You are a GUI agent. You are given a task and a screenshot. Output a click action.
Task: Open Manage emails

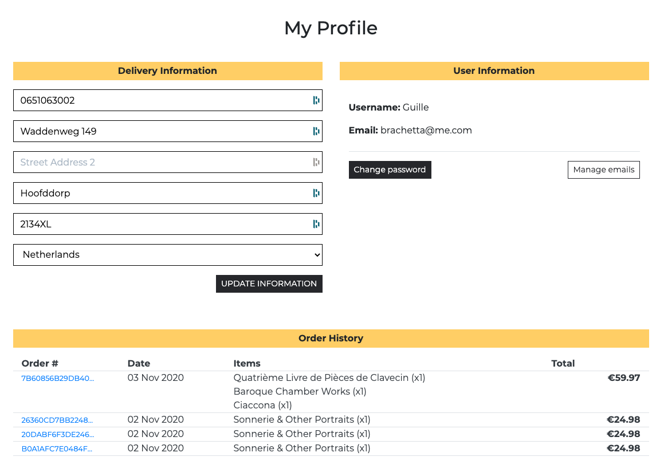(604, 170)
